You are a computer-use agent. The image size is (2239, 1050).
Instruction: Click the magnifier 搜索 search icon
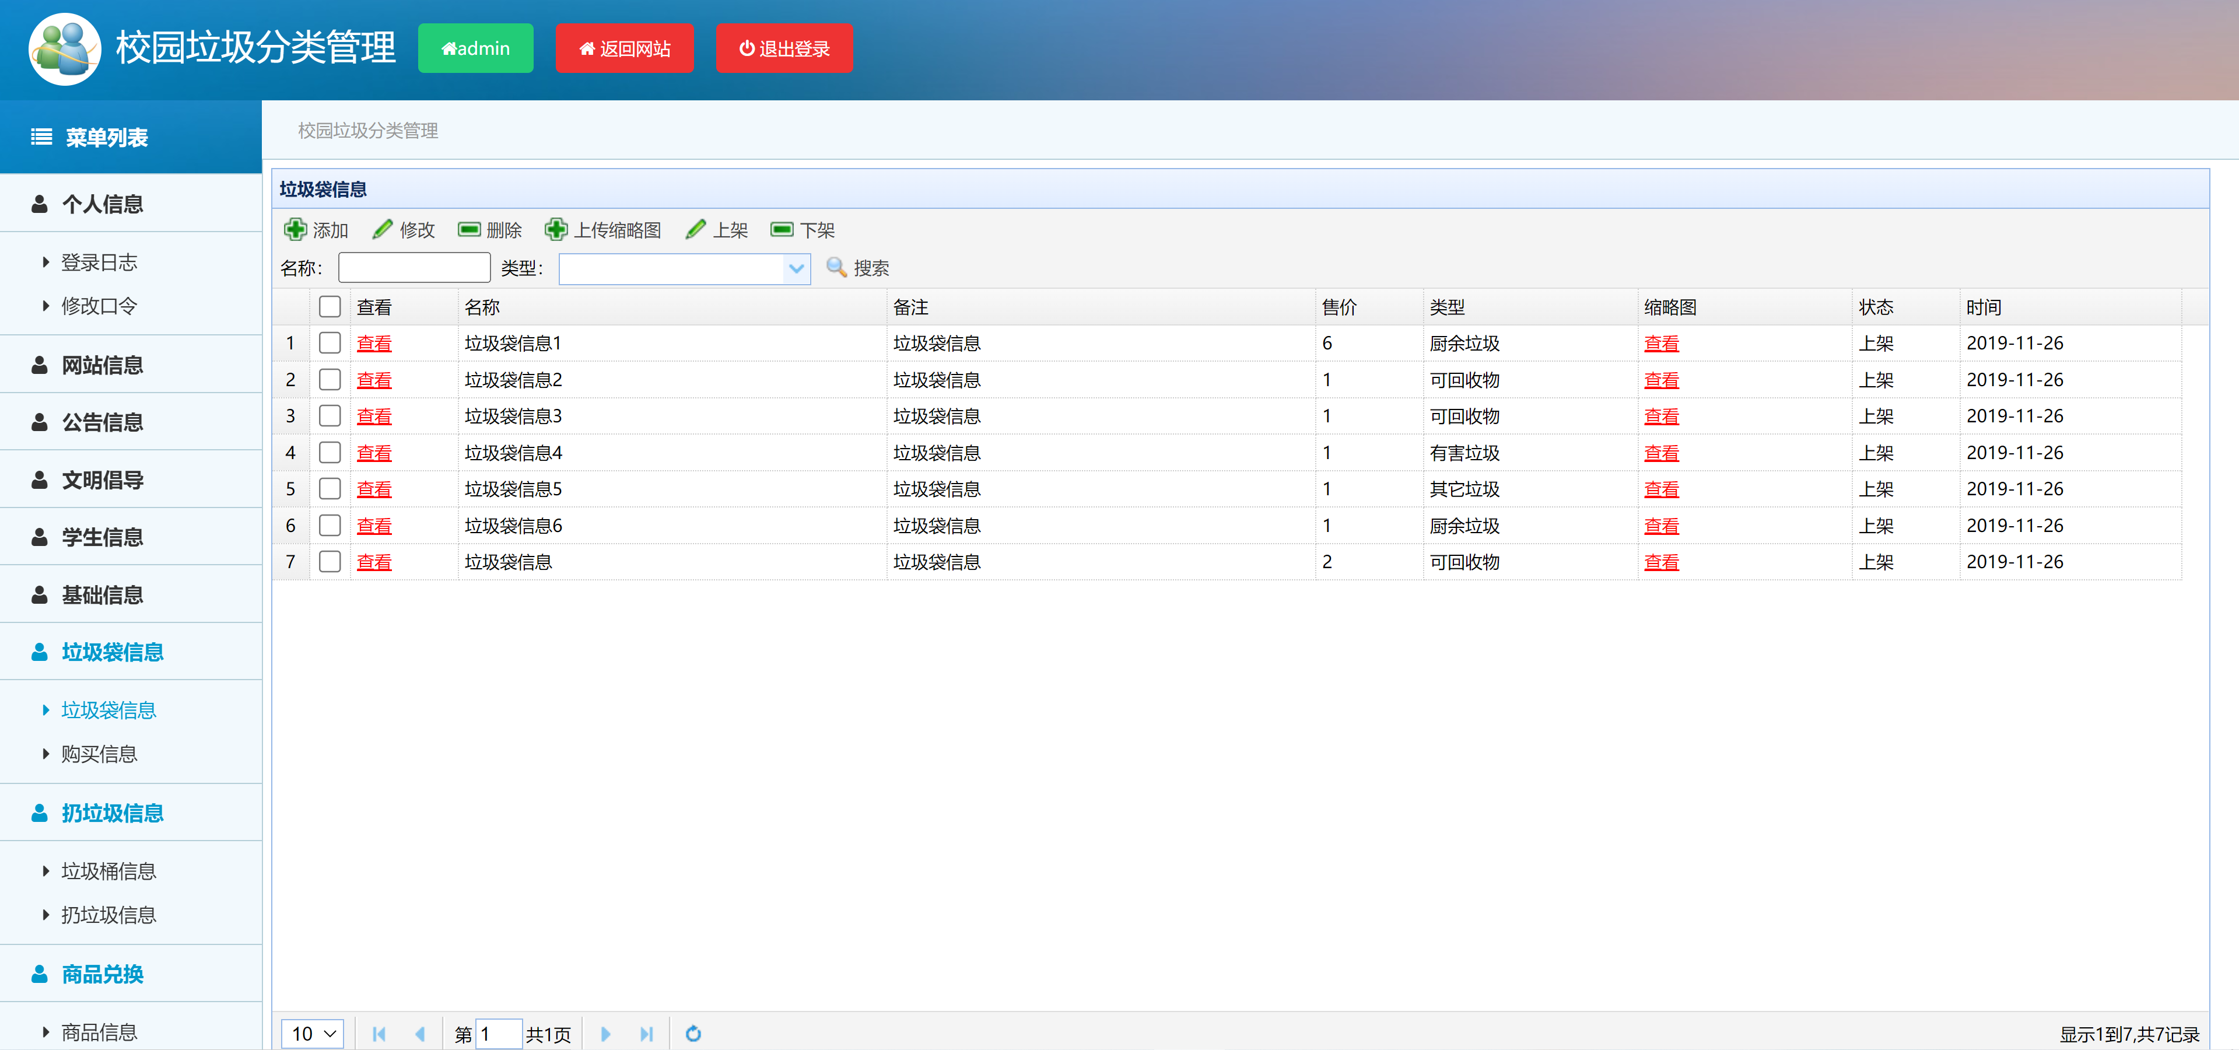pos(836,268)
